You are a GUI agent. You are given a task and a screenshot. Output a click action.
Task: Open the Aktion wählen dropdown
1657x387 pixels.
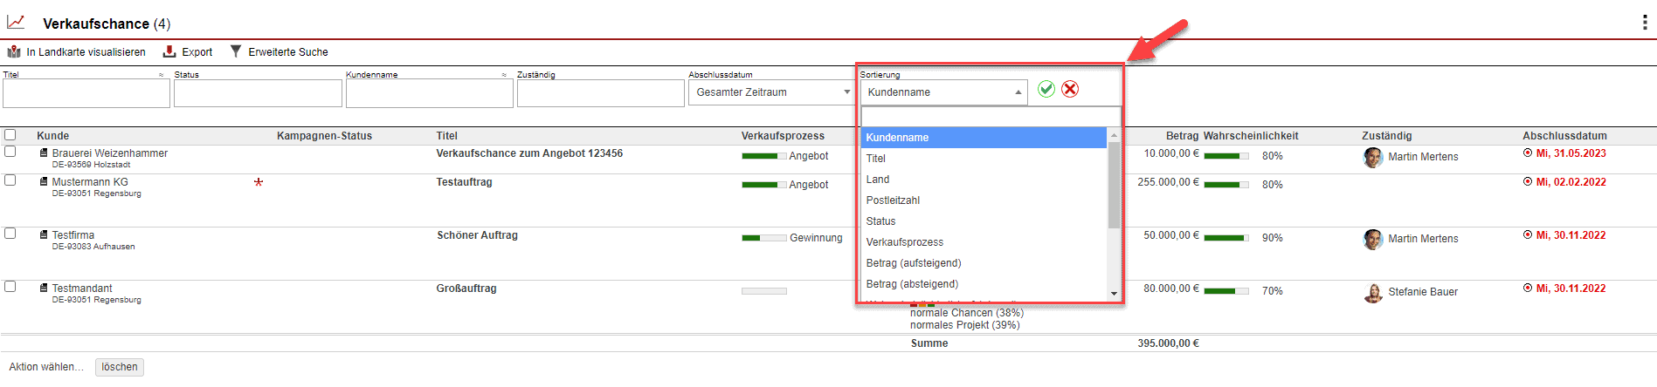point(46,367)
